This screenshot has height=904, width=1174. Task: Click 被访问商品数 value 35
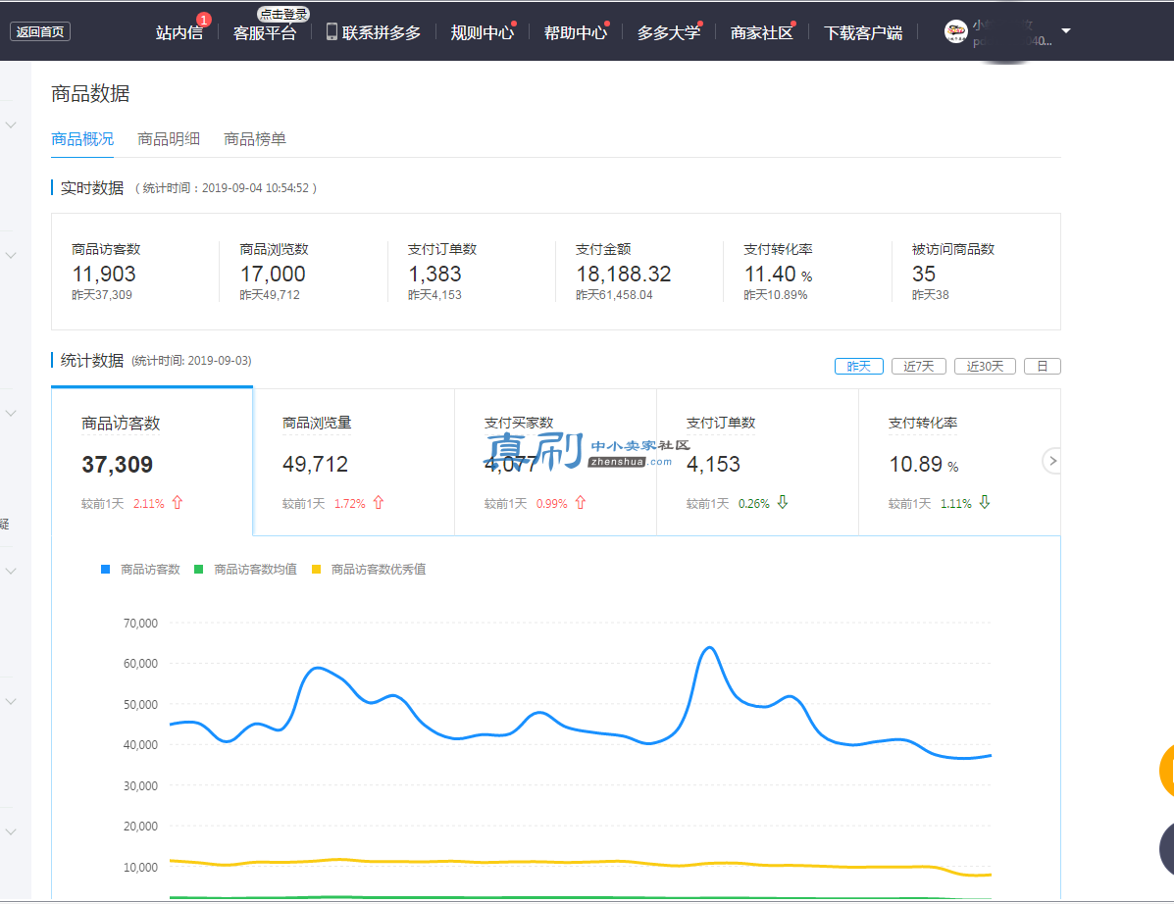pyautogui.click(x=924, y=274)
